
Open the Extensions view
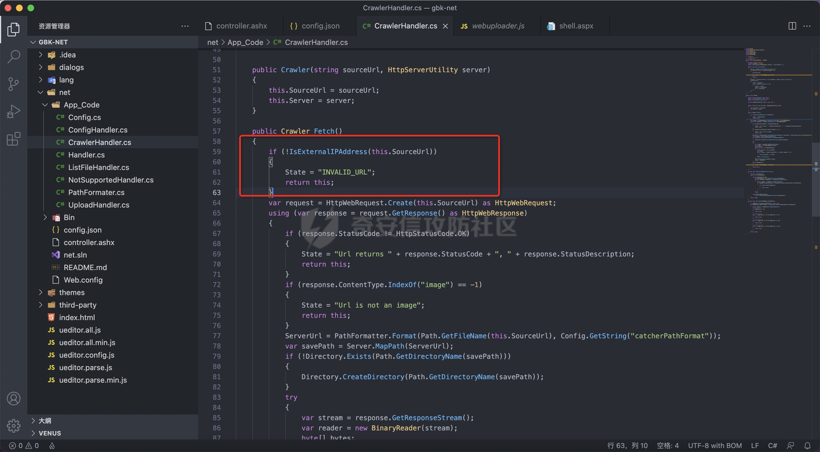[x=14, y=139]
